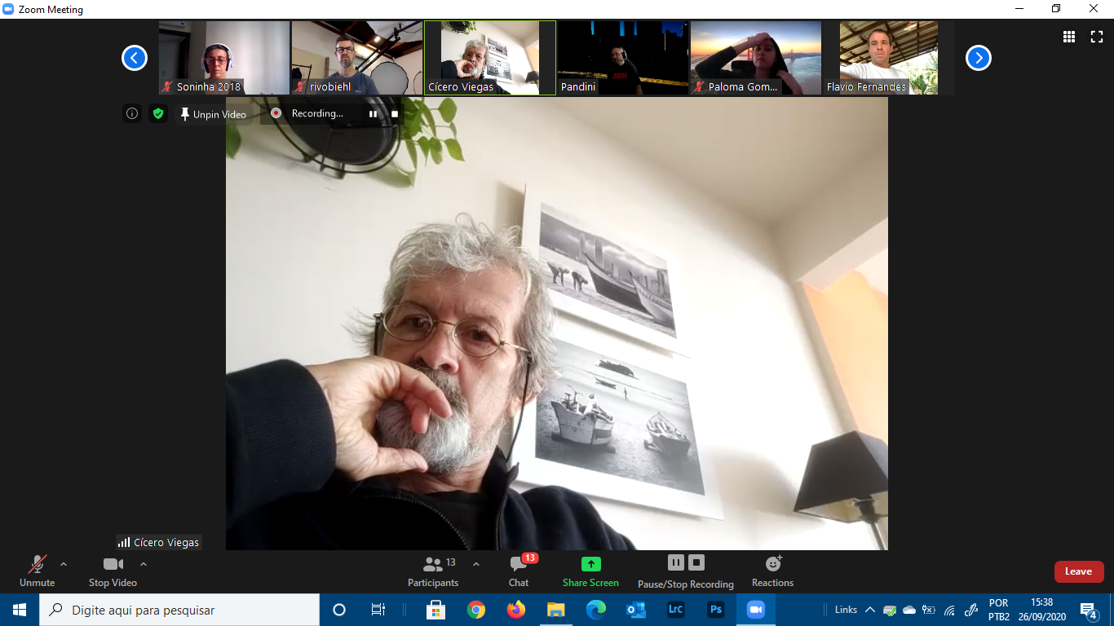1114x626 pixels.
Task: Unpin the pinned video
Action: [x=213, y=114]
